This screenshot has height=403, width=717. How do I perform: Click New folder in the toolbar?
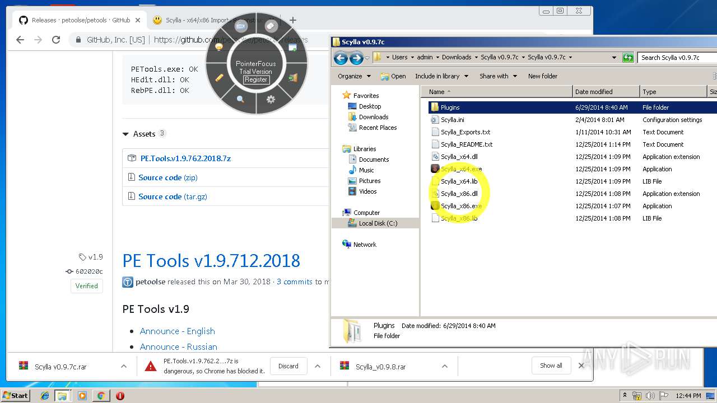tap(543, 76)
